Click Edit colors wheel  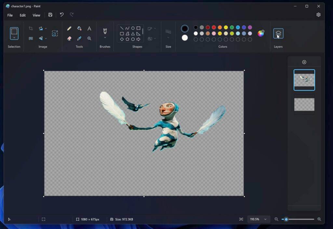pyautogui.click(x=260, y=33)
